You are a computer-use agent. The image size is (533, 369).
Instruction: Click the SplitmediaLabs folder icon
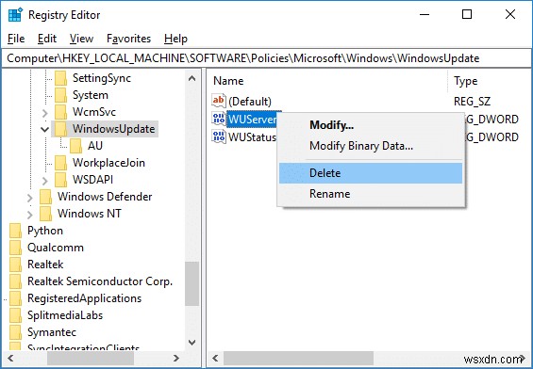click(x=16, y=315)
